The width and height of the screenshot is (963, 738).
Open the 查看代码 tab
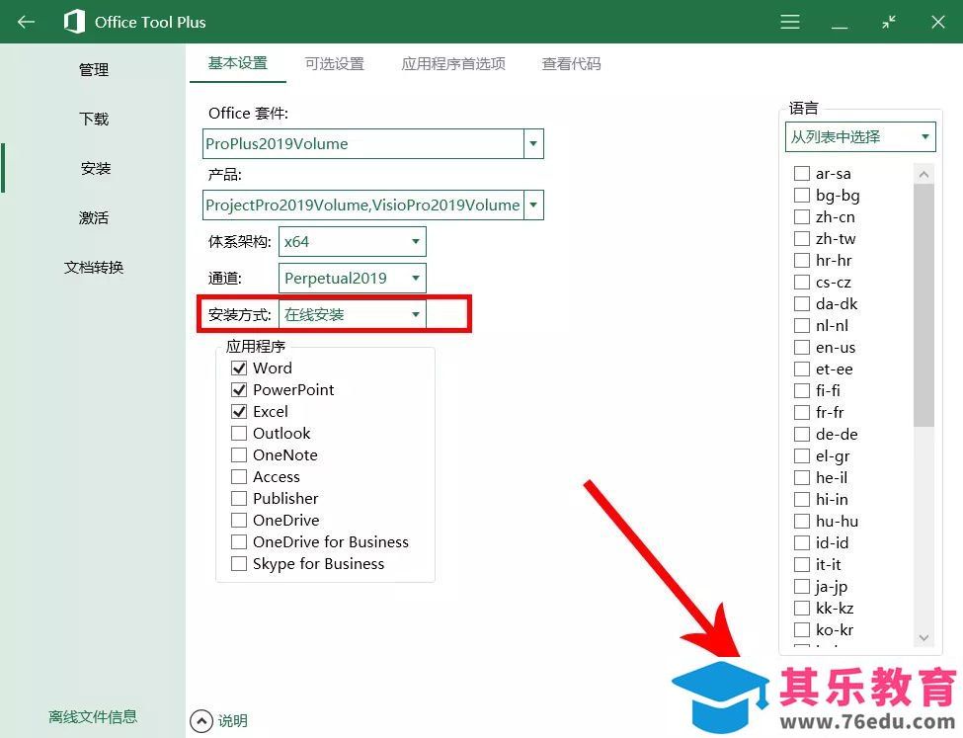tap(571, 63)
